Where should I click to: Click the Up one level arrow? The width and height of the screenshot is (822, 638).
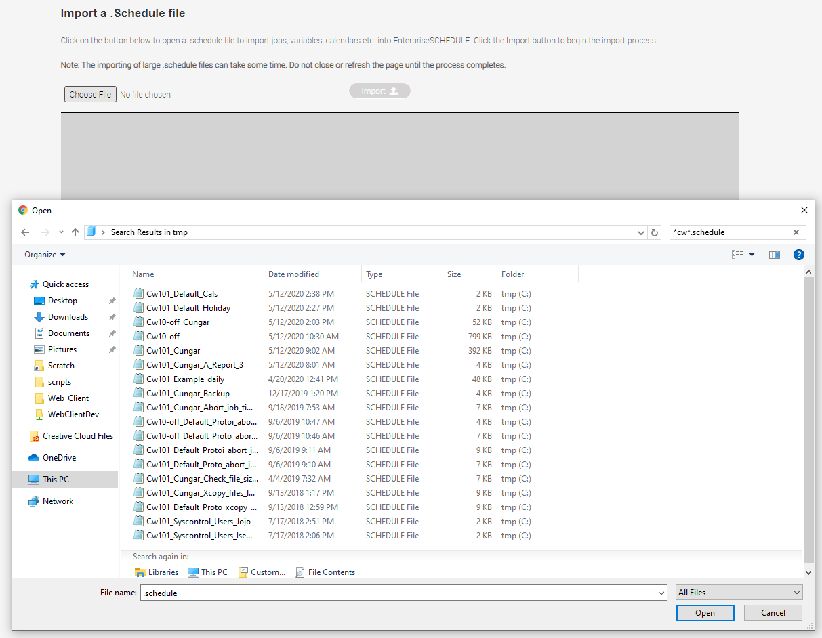pyautogui.click(x=75, y=232)
